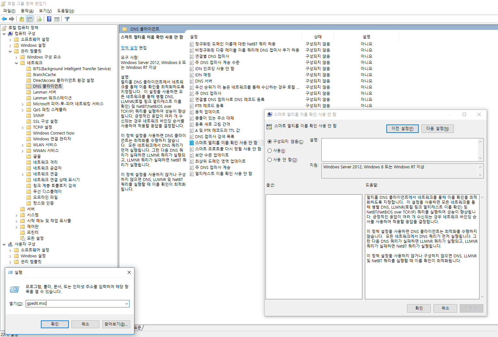498x337 pixels.
Task: Open the '보기' menu
Action: pos(45,11)
